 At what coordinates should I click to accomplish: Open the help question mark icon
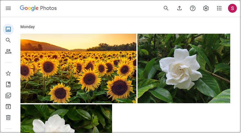(x=193, y=8)
